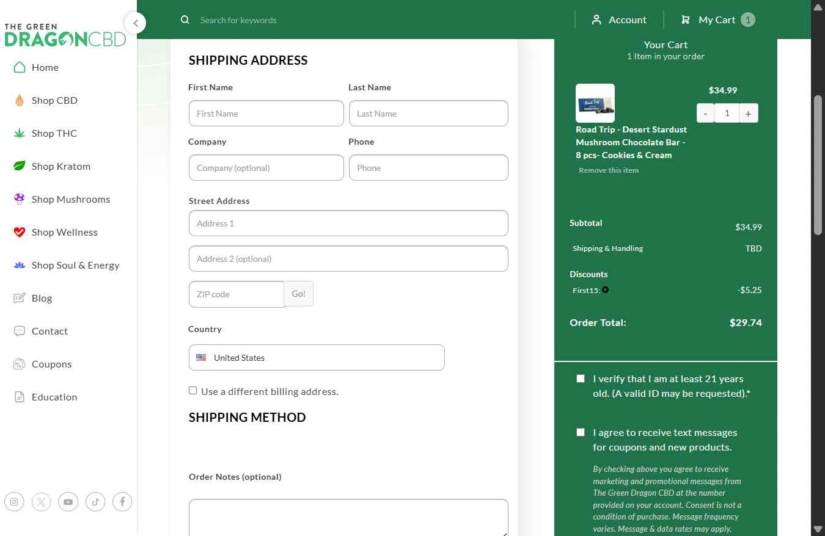Check the 21 years old verification box
The height and width of the screenshot is (536, 825).
click(581, 378)
